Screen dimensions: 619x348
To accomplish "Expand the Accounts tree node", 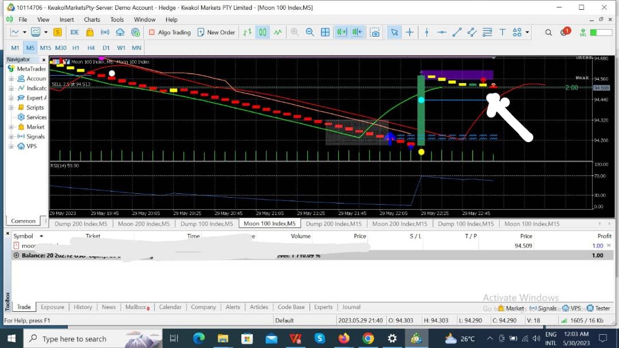I will click(x=11, y=79).
